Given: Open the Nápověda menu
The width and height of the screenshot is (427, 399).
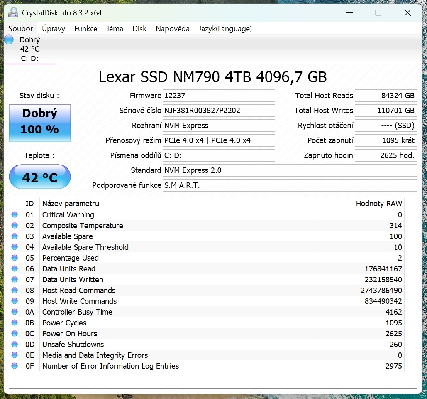Looking at the screenshot, I should tap(172, 29).
